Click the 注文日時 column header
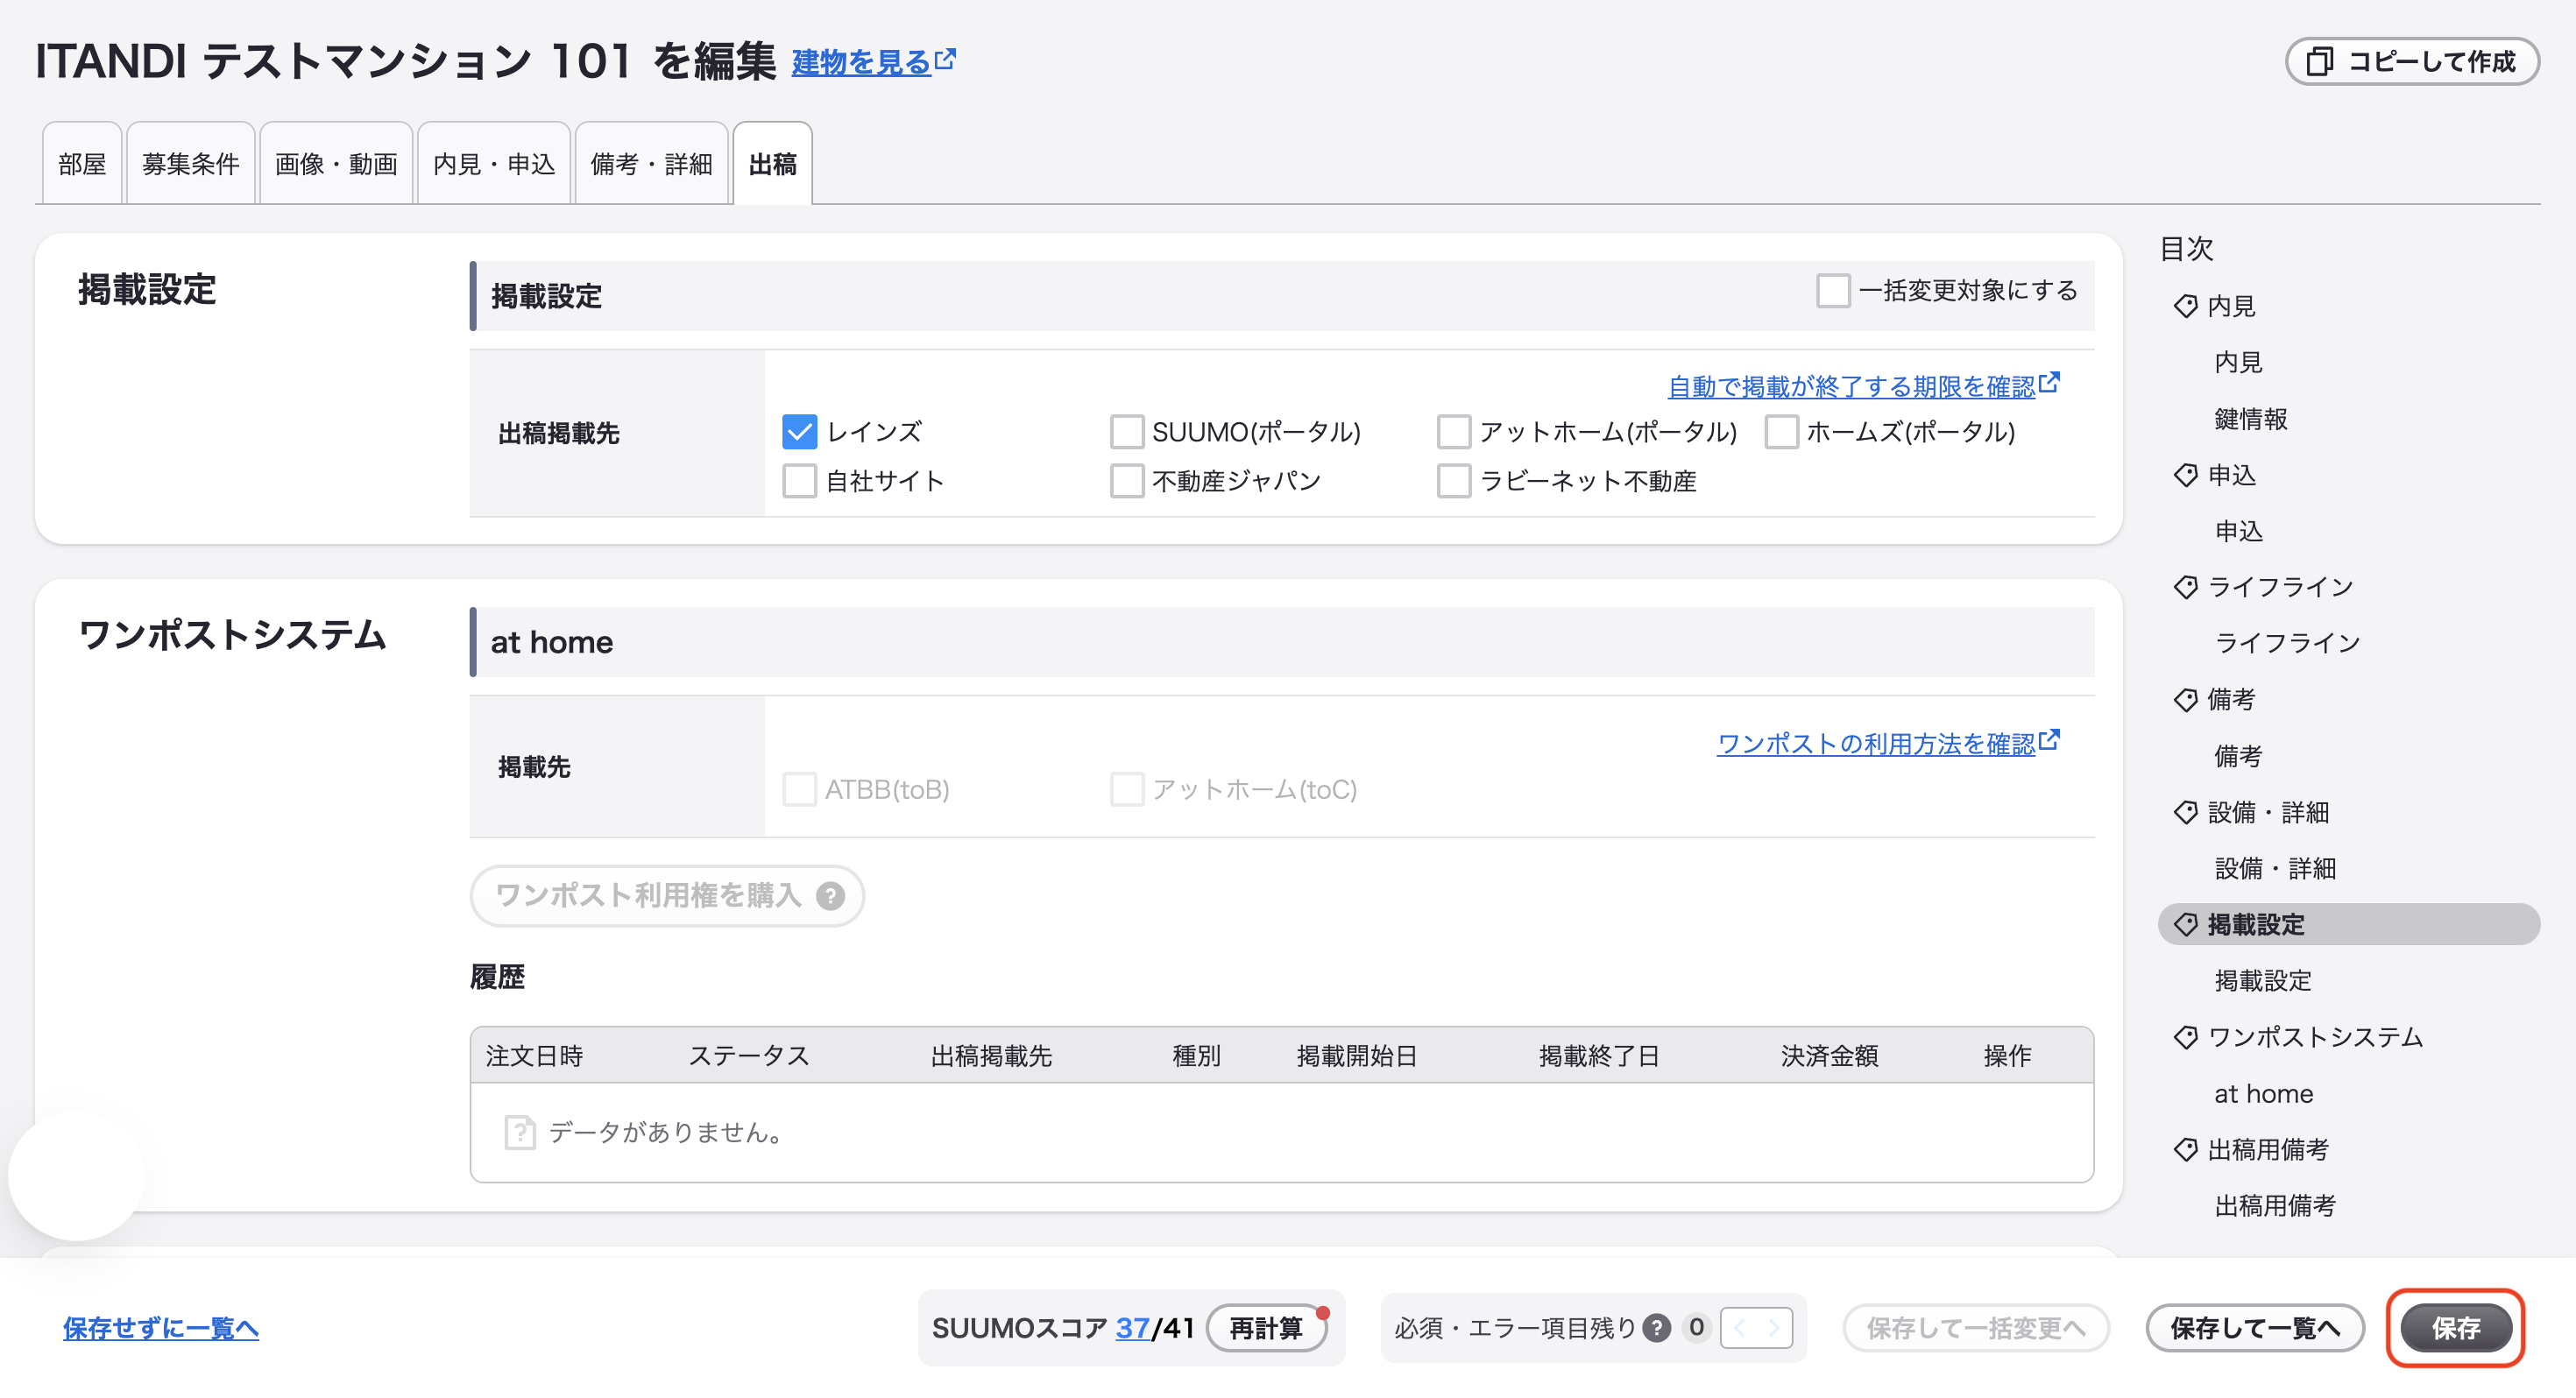The image size is (2576, 1398). tap(535, 1056)
